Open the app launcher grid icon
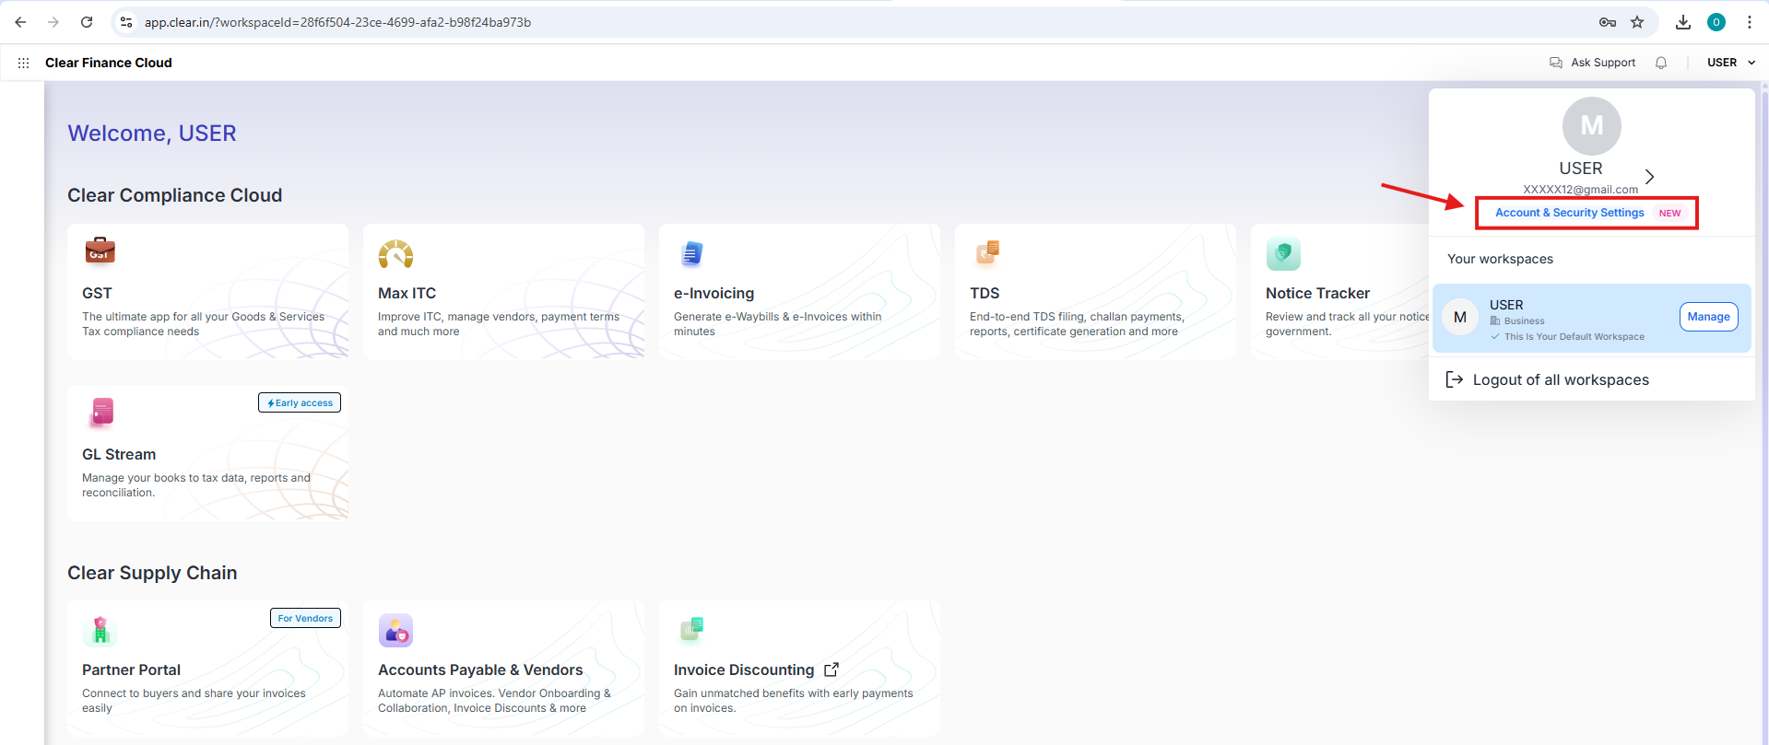This screenshot has width=1769, height=745. [x=23, y=63]
